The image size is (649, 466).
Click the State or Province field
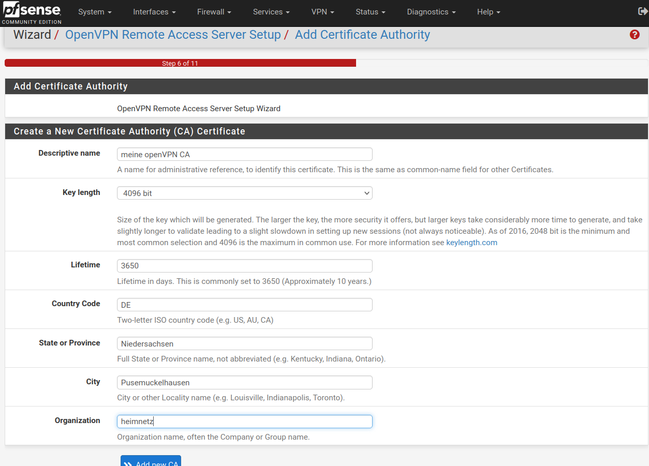[245, 343]
